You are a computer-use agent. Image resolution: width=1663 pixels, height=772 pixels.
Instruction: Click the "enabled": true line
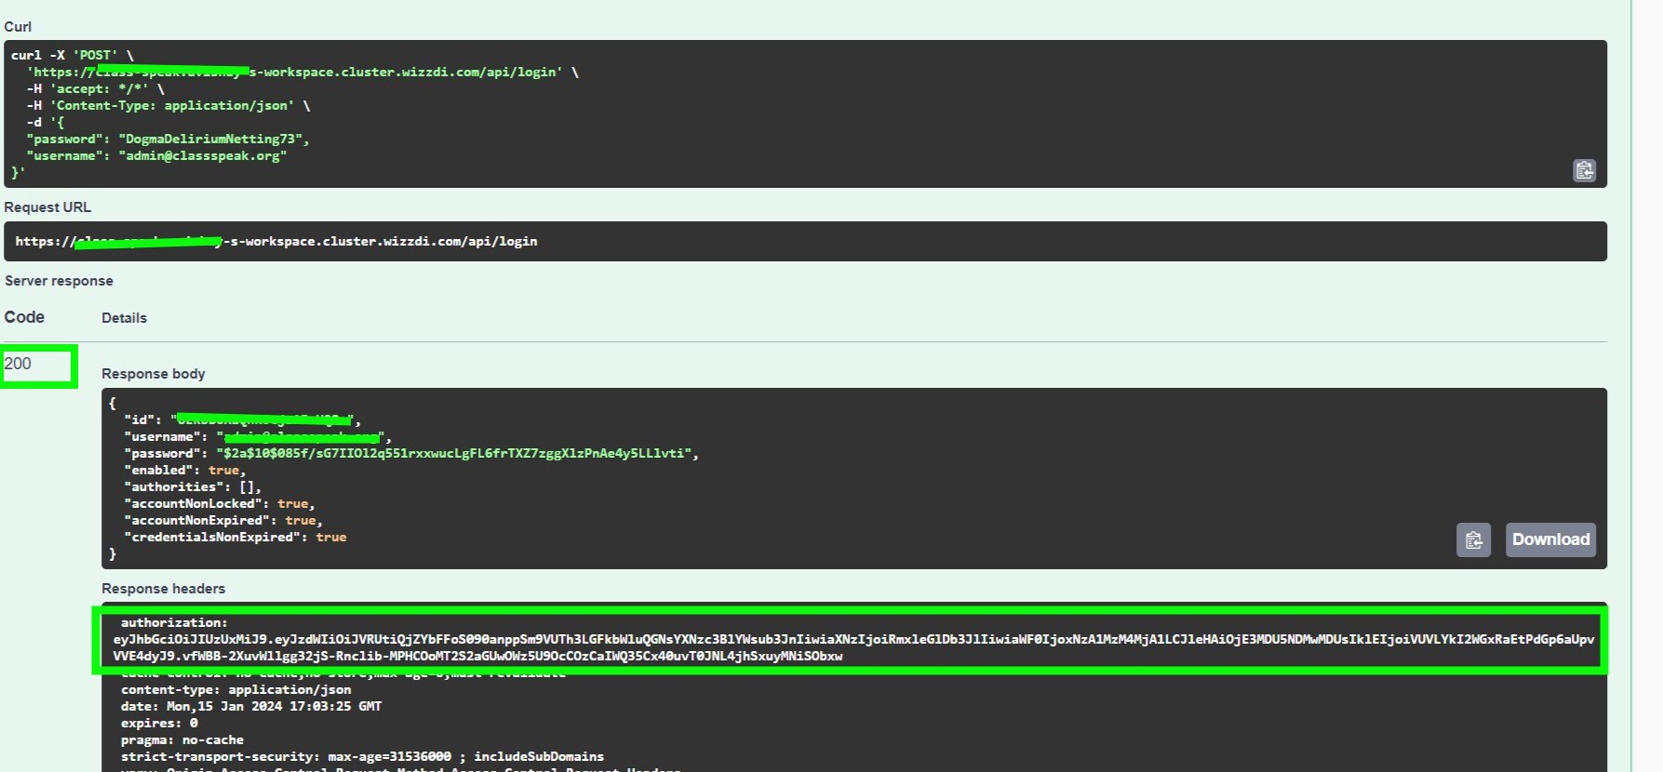185,470
